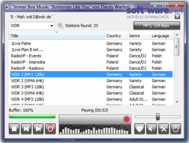Open settings with the tools icon
Image resolution: width=189 pixels, height=143 pixels.
[x=163, y=129]
